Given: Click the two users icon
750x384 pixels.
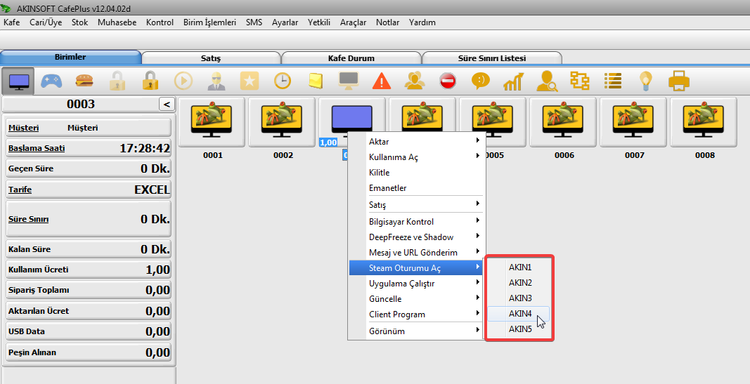Looking at the screenshot, I should pos(414,81).
